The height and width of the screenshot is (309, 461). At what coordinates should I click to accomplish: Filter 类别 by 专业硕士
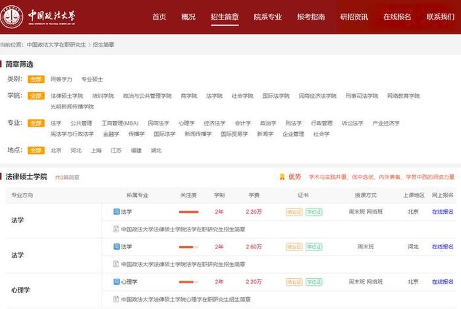92,80
